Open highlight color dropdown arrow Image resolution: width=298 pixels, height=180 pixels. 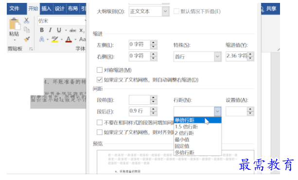tap(62, 39)
